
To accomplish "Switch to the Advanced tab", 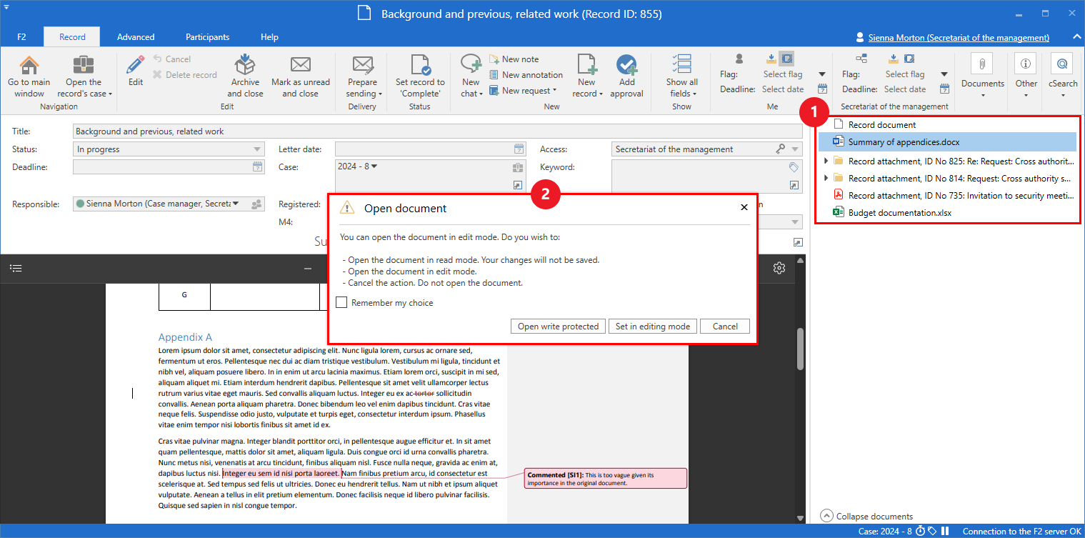I will tap(136, 37).
